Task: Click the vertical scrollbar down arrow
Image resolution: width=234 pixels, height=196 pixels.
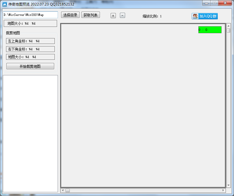Action: tap(228, 185)
